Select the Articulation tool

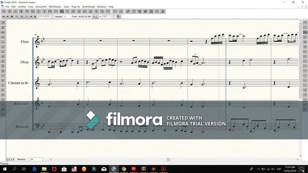tap(67, 12)
